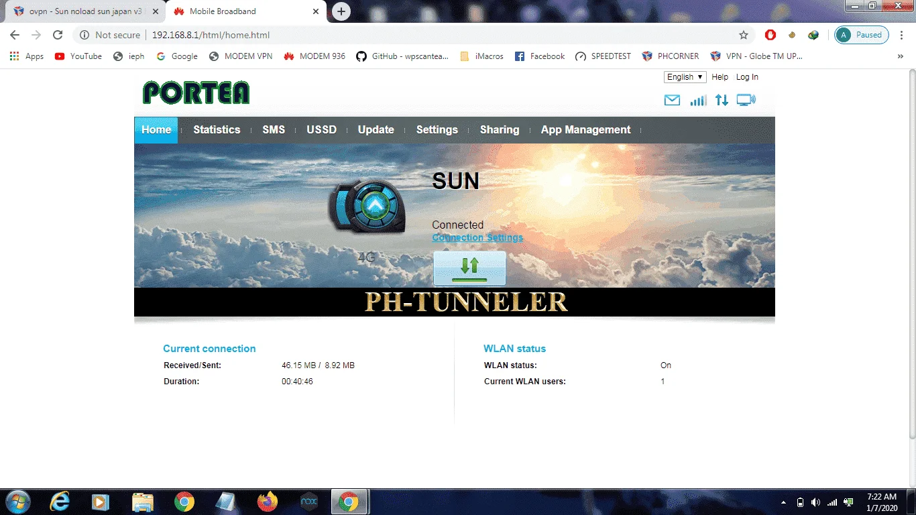Image resolution: width=916 pixels, height=515 pixels.
Task: Open the VPN Globe TM bookmark
Action: [x=756, y=56]
